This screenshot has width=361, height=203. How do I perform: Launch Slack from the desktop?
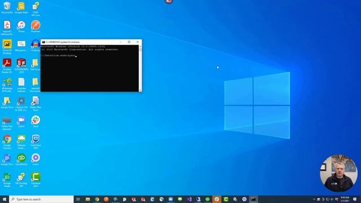[36, 122]
